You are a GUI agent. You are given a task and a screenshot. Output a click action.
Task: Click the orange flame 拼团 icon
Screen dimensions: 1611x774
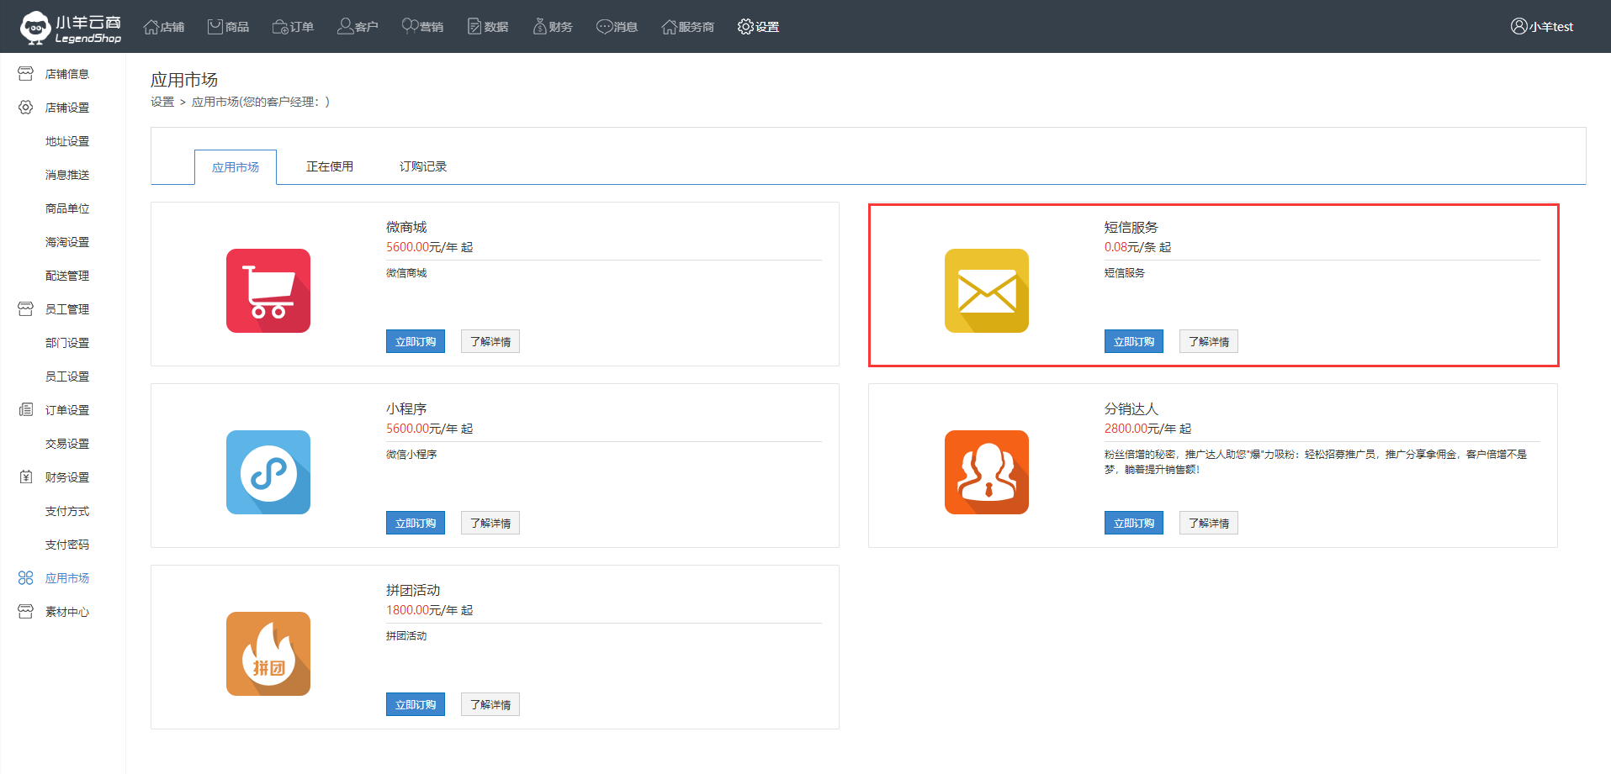tap(268, 654)
